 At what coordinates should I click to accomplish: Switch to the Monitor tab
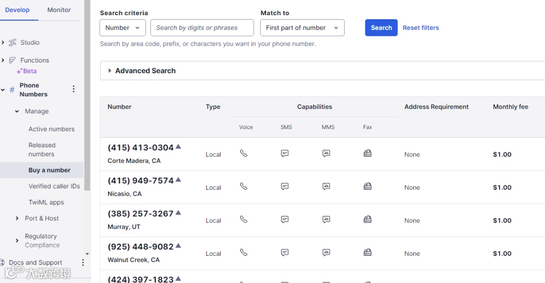pos(59,10)
